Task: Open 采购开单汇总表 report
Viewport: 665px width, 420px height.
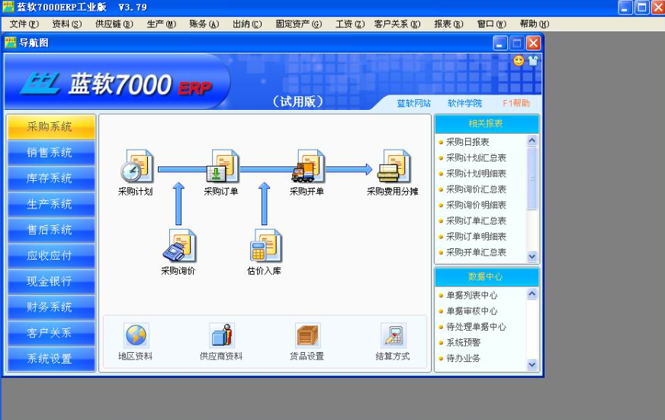Action: [476, 252]
